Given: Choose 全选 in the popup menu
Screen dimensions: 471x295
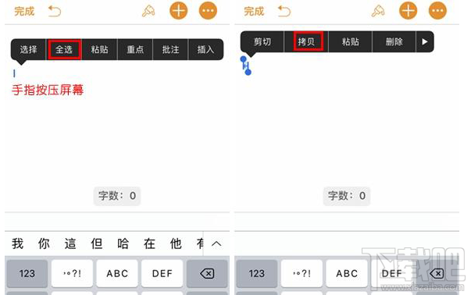Looking at the screenshot, I should pyautogui.click(x=64, y=49).
